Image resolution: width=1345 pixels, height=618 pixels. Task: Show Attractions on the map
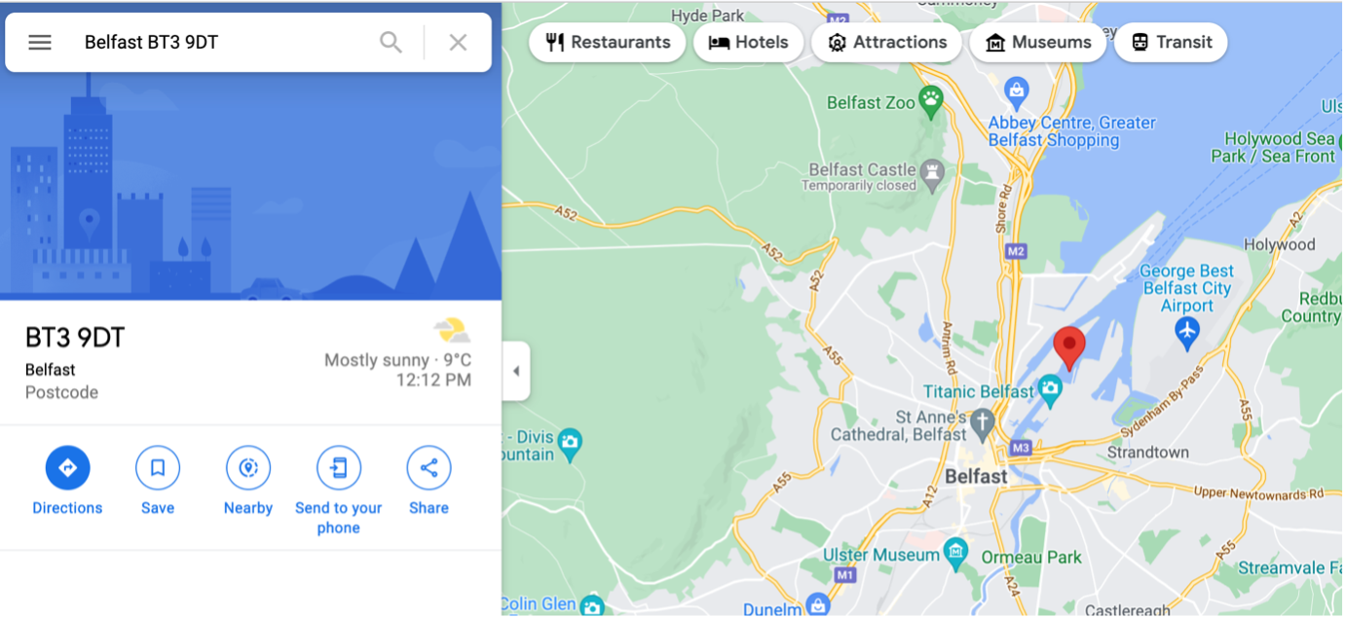click(x=886, y=43)
